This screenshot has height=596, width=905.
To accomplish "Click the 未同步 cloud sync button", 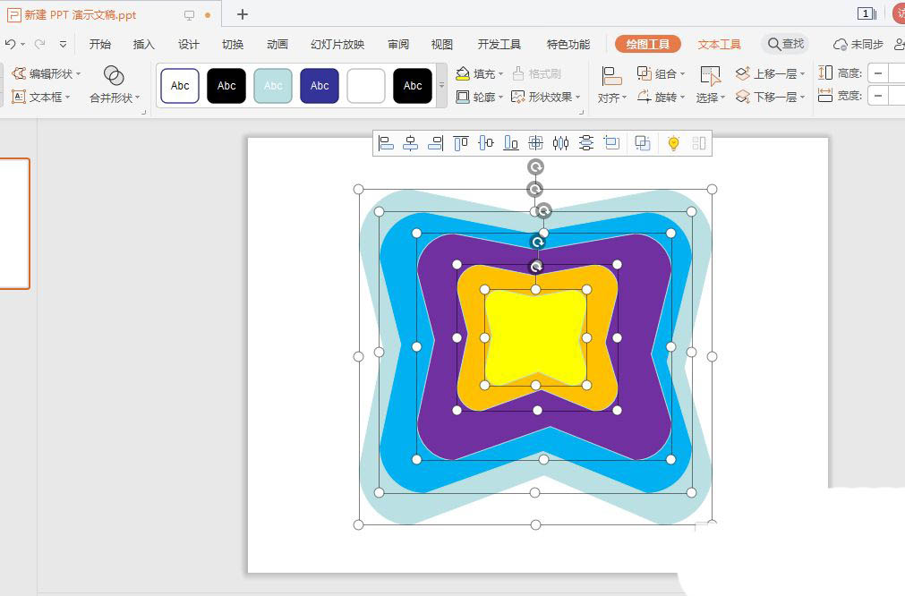I will click(858, 45).
